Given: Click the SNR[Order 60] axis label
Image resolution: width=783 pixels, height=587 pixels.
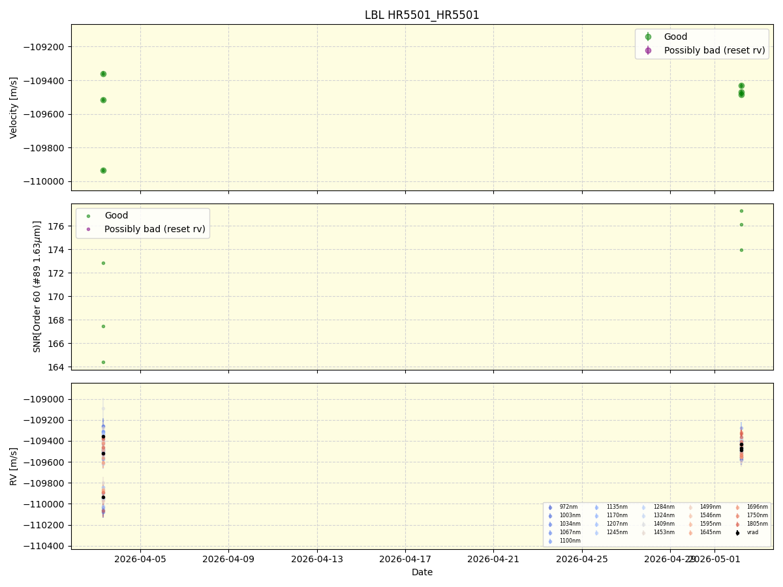Looking at the screenshot, I should (37, 286).
